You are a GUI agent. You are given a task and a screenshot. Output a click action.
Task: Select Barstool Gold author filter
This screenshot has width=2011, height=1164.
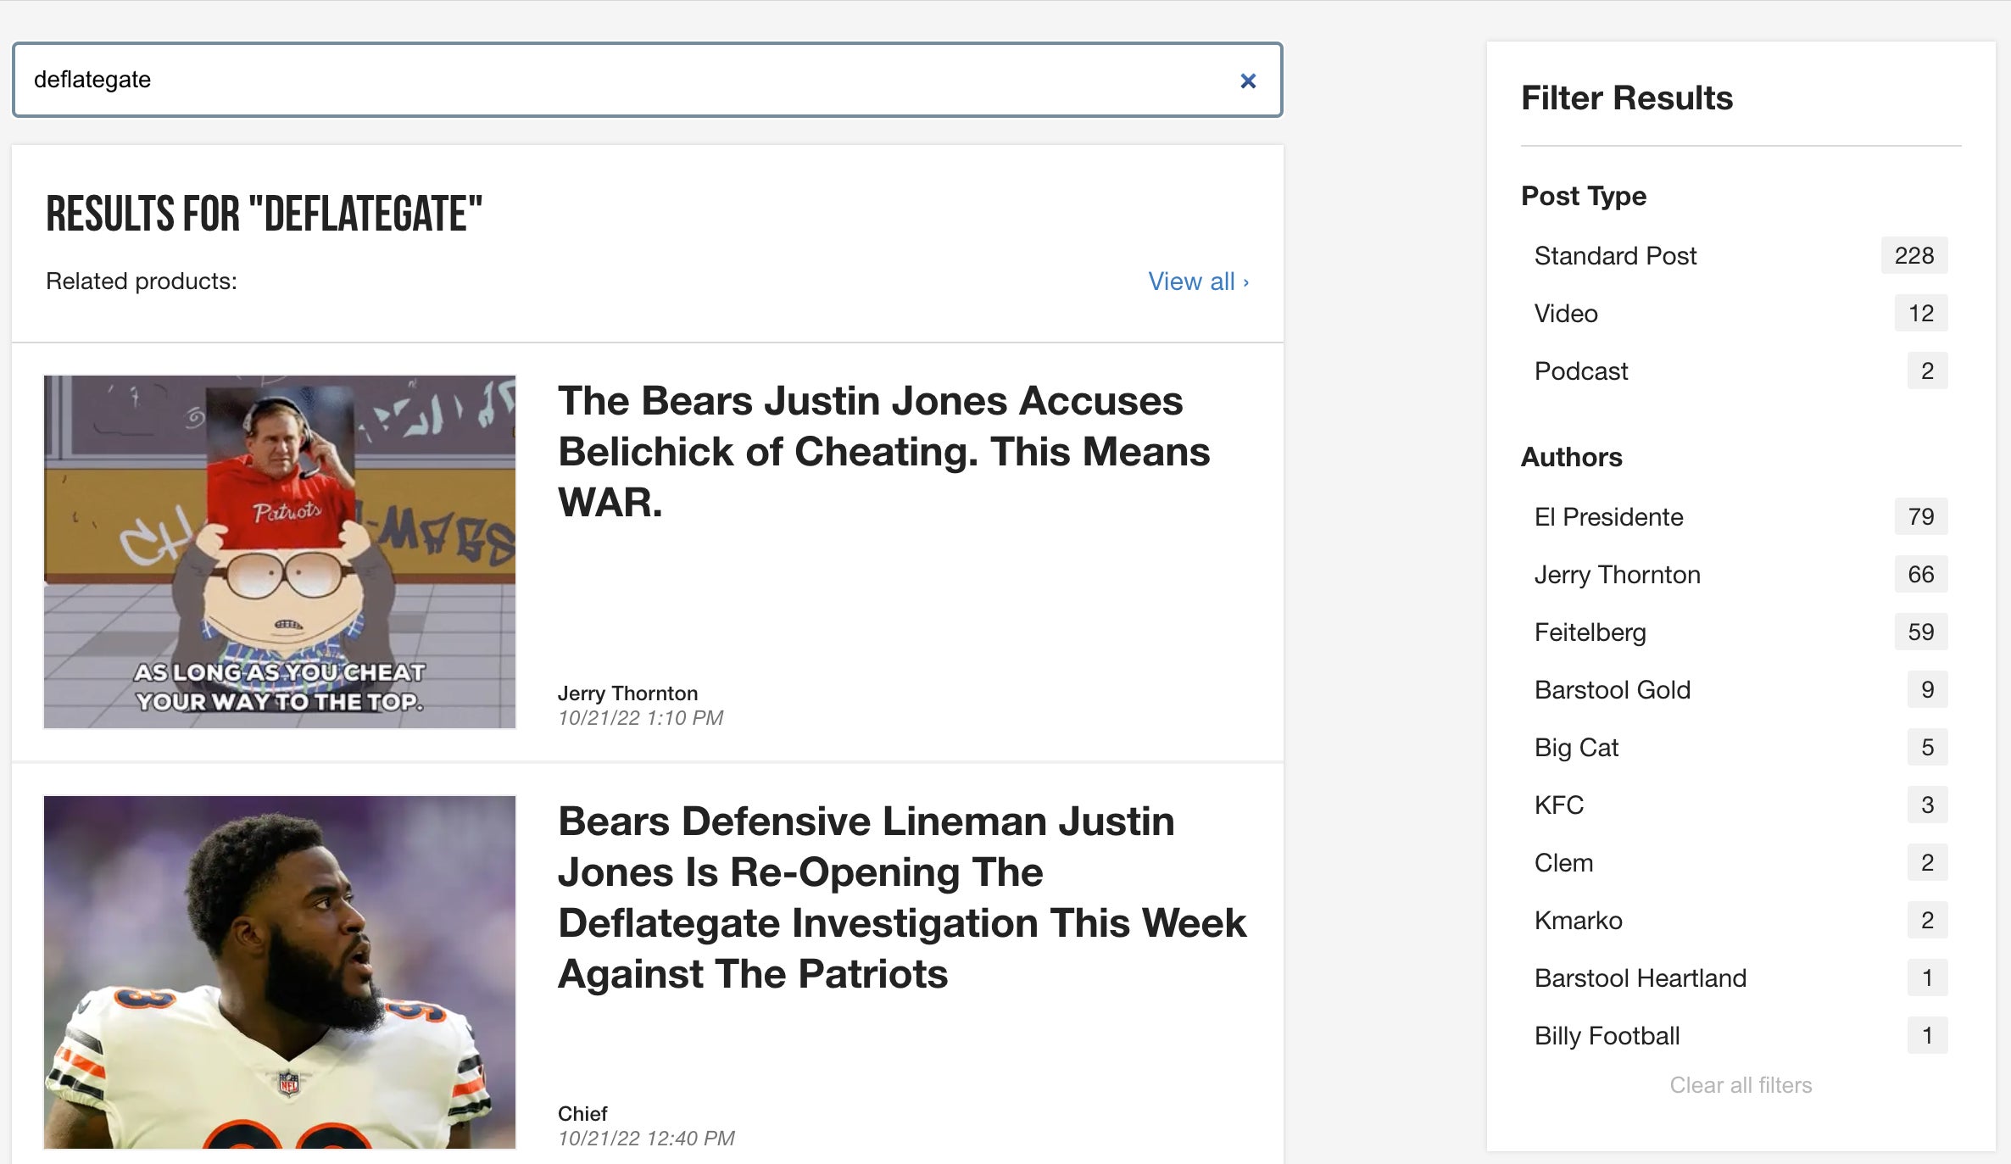click(x=1612, y=690)
